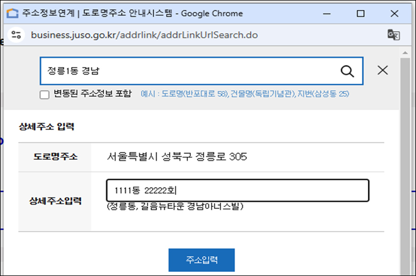Click the magnifier search icon
The image size is (416, 276).
(347, 71)
